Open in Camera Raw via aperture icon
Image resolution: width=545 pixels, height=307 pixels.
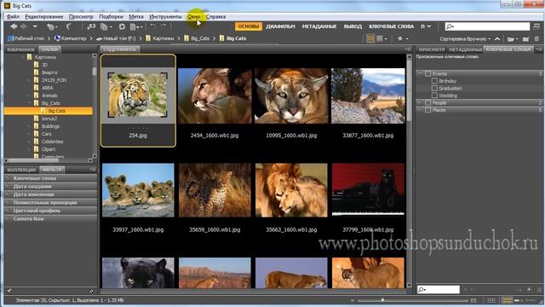pos(122,26)
